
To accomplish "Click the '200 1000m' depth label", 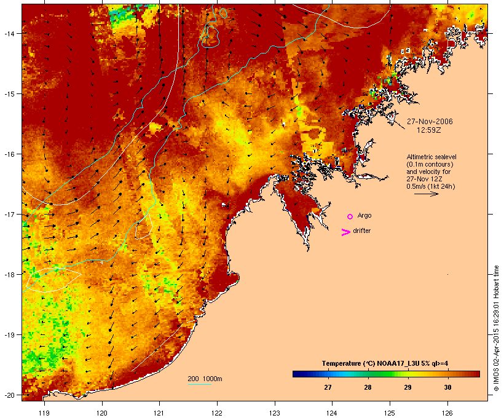I will click(x=205, y=379).
